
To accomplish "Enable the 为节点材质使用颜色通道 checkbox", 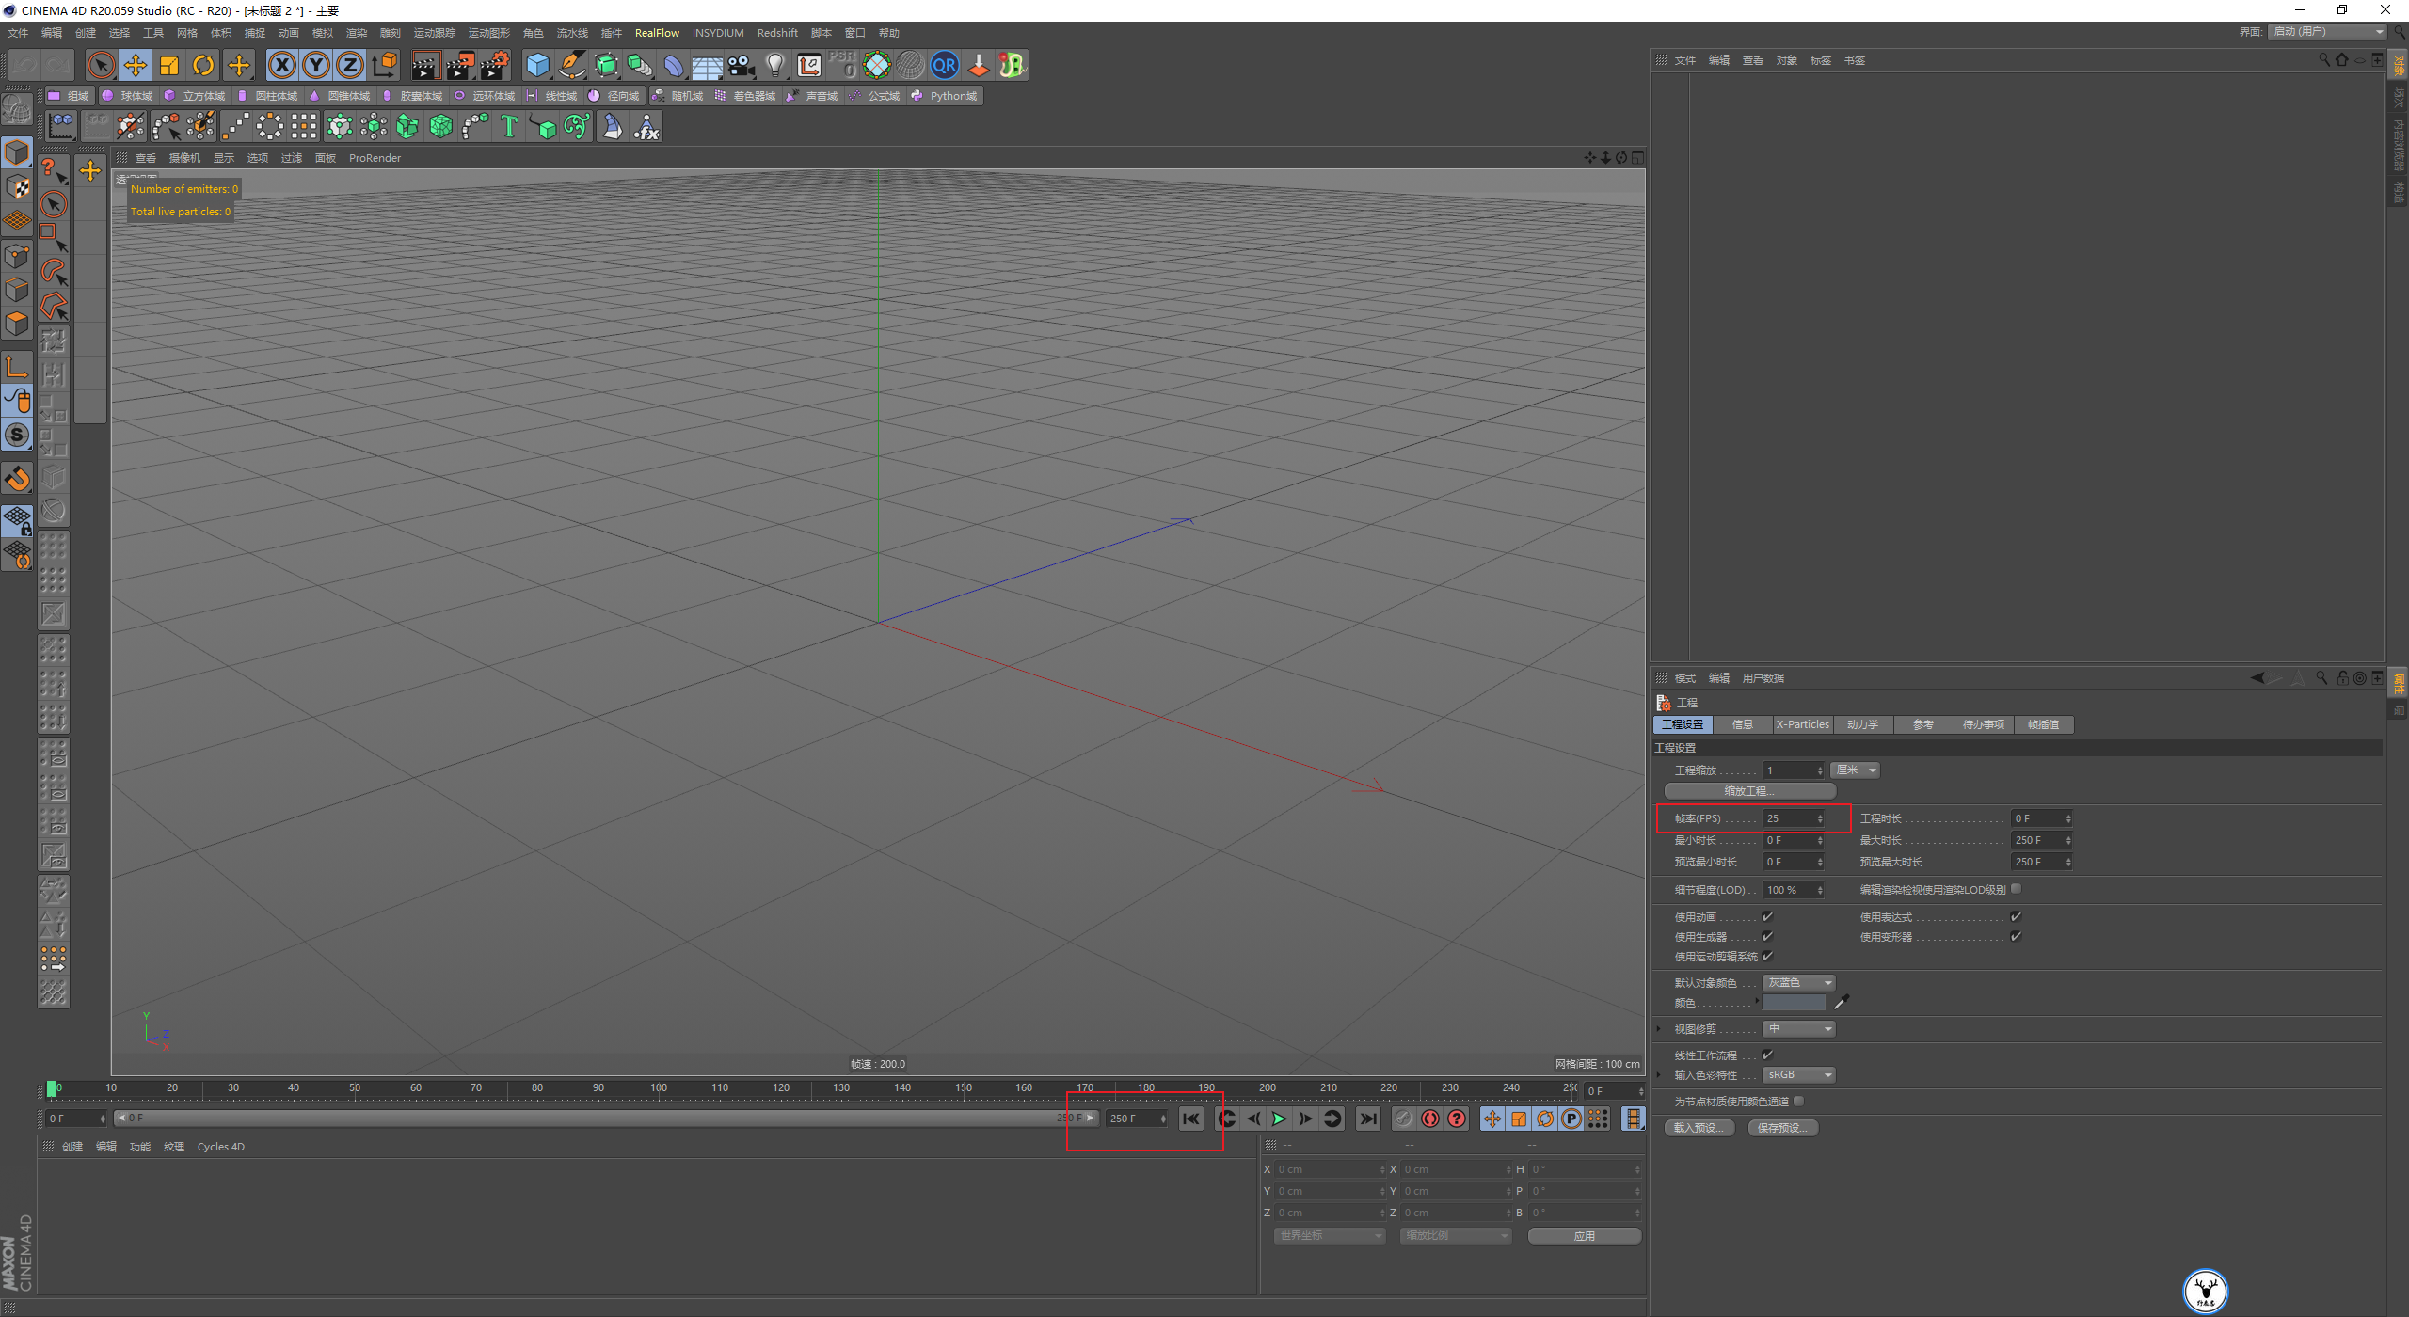I will [x=1798, y=1101].
